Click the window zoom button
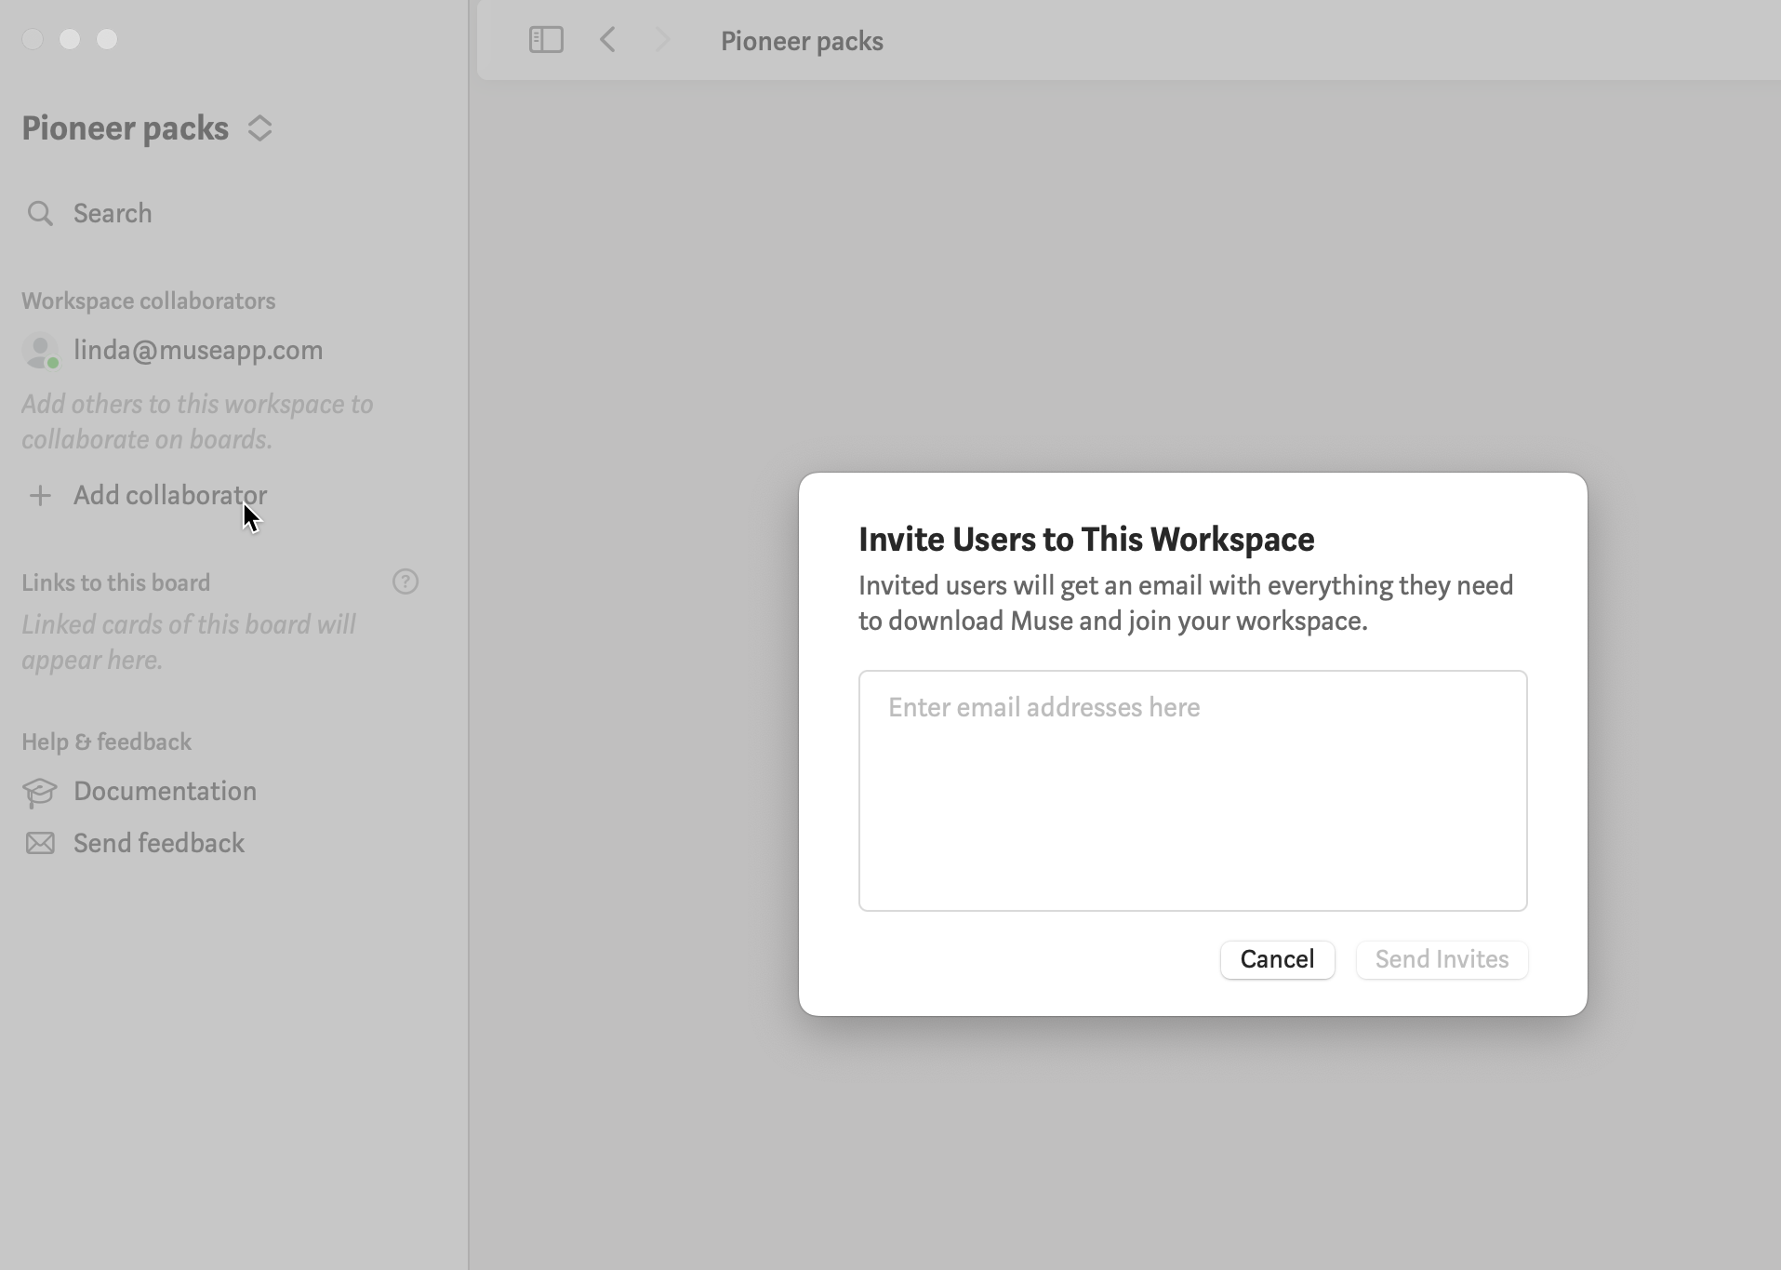The height and width of the screenshot is (1270, 1781). pyautogui.click(x=107, y=39)
